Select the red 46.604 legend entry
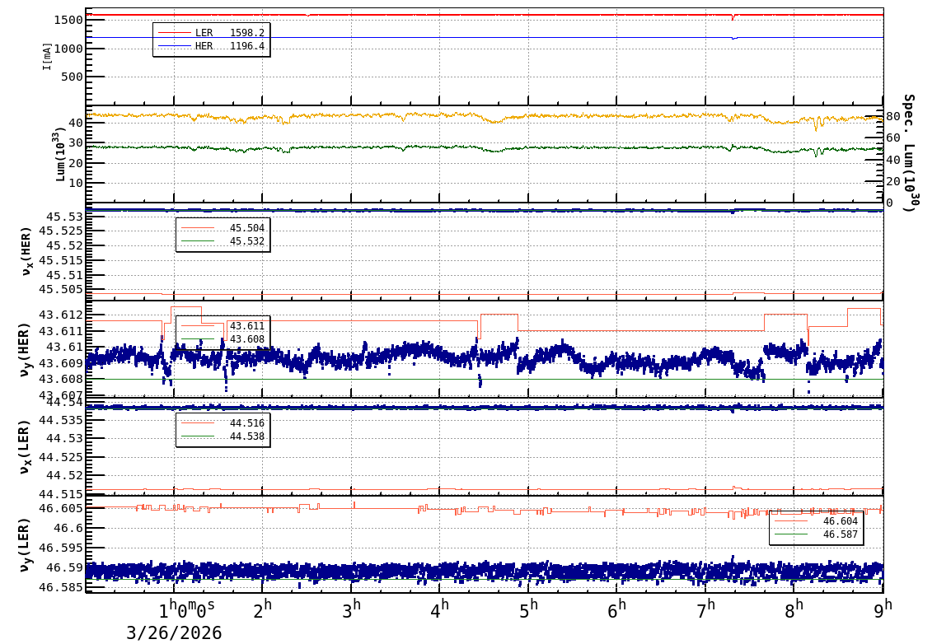Image resolution: width=951 pixels, height=644 pixels. (816, 521)
